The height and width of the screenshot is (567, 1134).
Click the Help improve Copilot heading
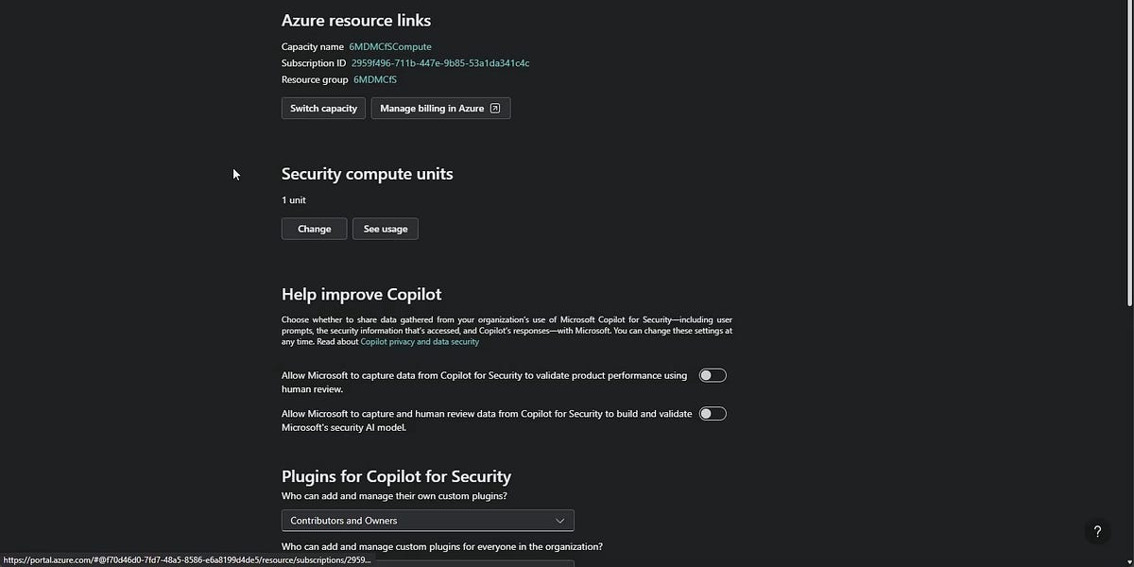point(362,294)
